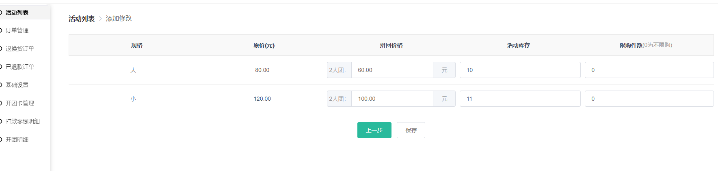Go to 订单管理 sidebar item
This screenshot has height=171, width=718.
[x=17, y=30]
